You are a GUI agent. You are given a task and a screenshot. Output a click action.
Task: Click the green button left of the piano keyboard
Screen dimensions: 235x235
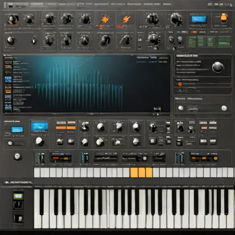pyautogui.click(x=18, y=196)
